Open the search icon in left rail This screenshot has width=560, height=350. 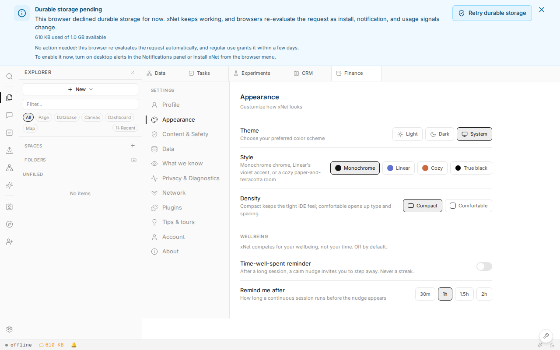coord(9,76)
